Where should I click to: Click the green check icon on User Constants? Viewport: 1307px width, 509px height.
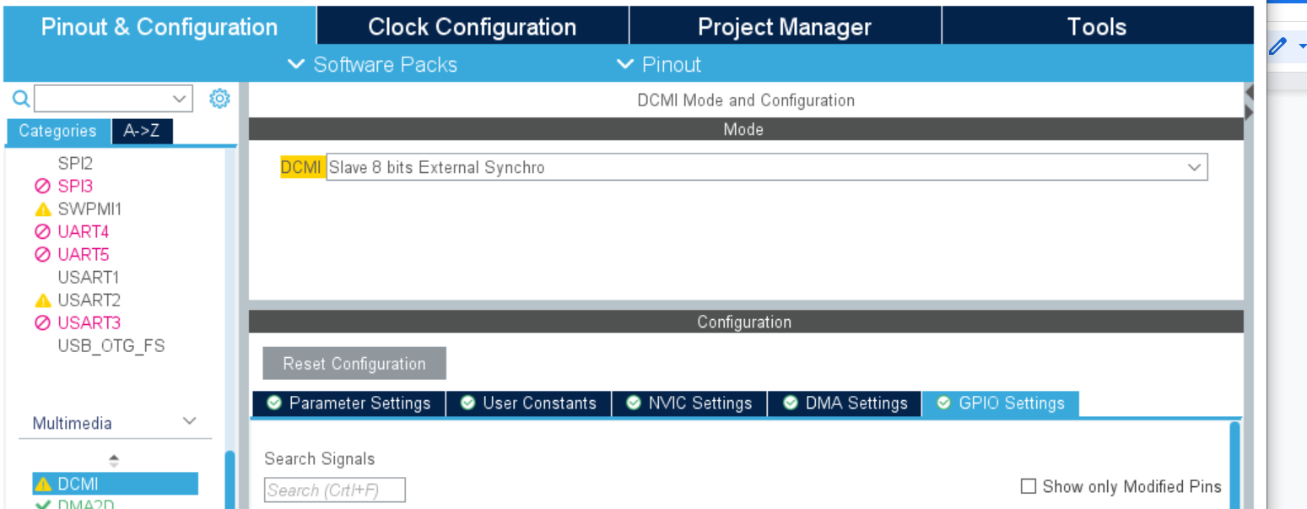(x=467, y=403)
